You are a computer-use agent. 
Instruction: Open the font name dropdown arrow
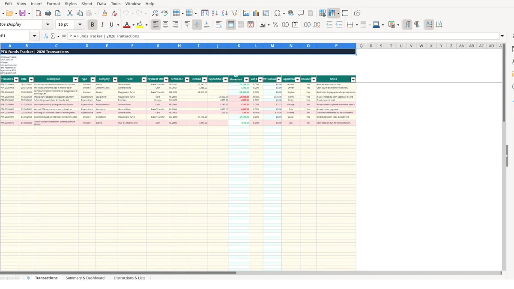(48, 25)
